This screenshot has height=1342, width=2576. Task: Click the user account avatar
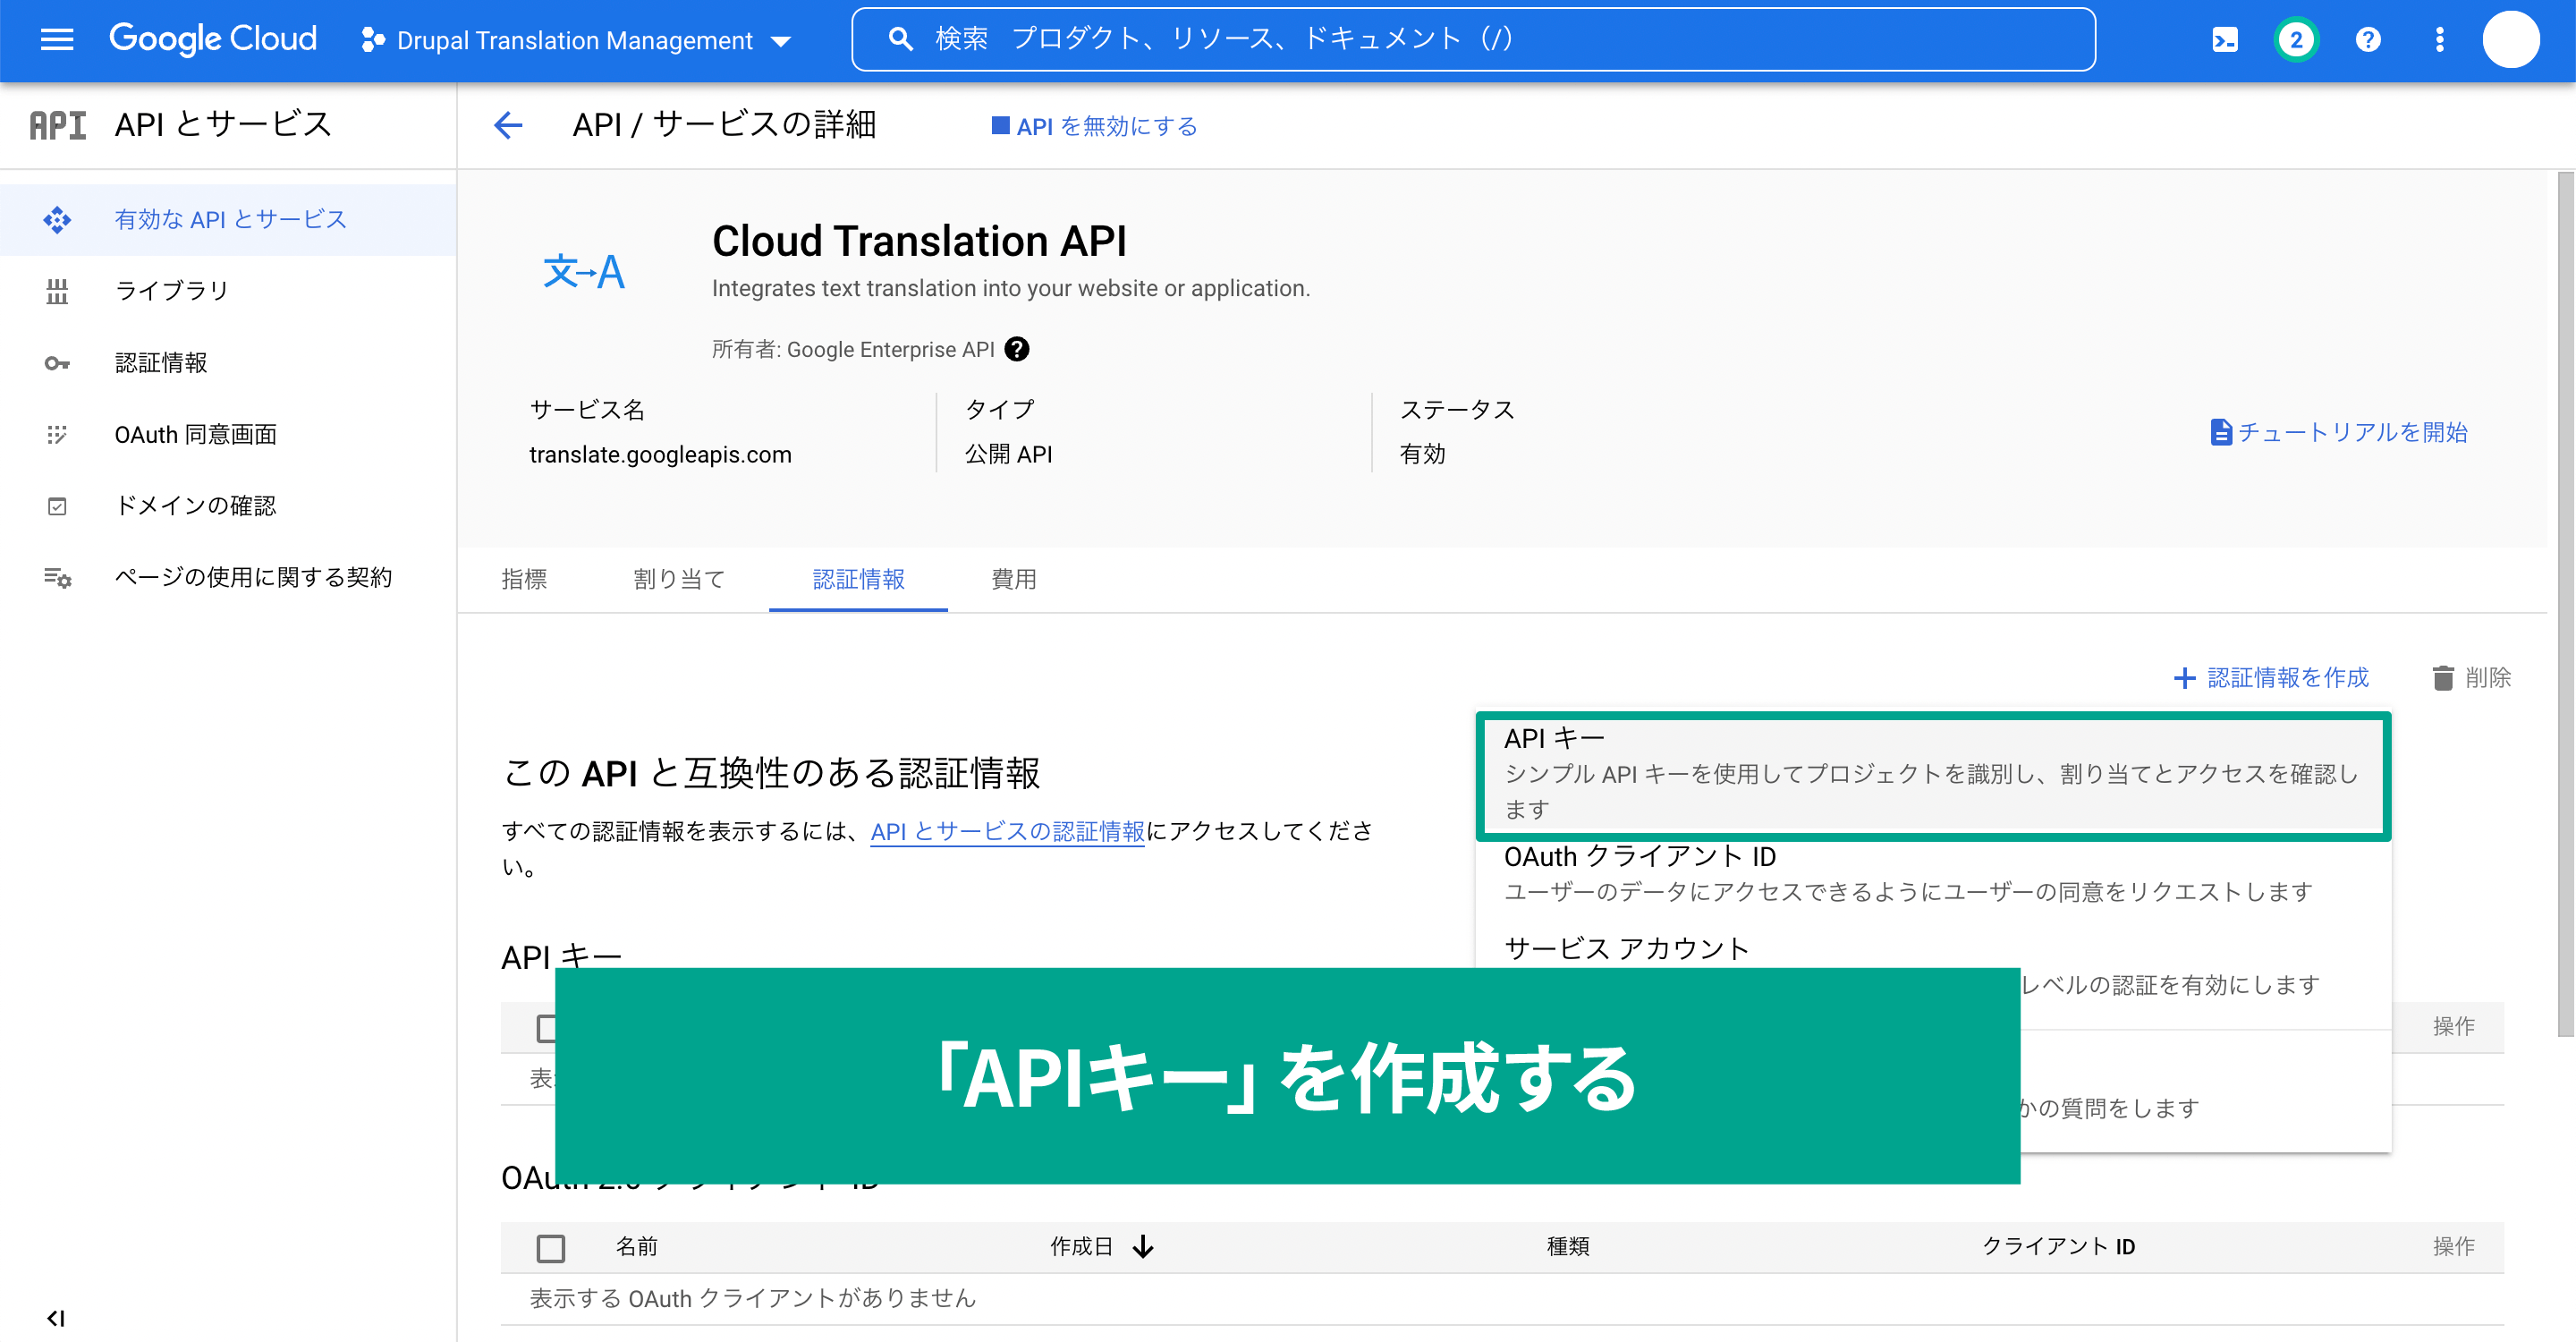tap(2511, 40)
